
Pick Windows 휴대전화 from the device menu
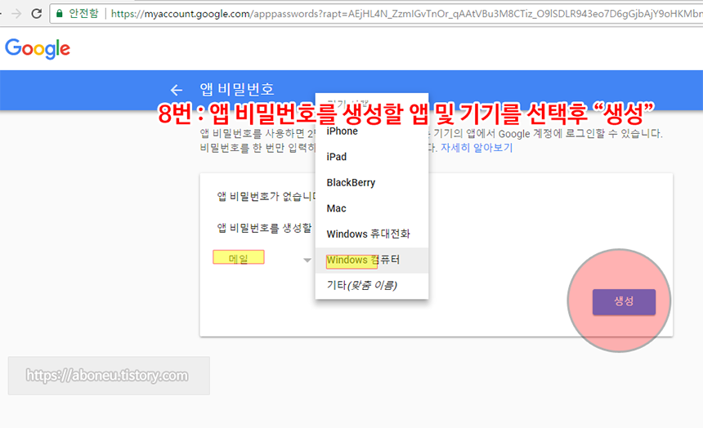coord(372,234)
